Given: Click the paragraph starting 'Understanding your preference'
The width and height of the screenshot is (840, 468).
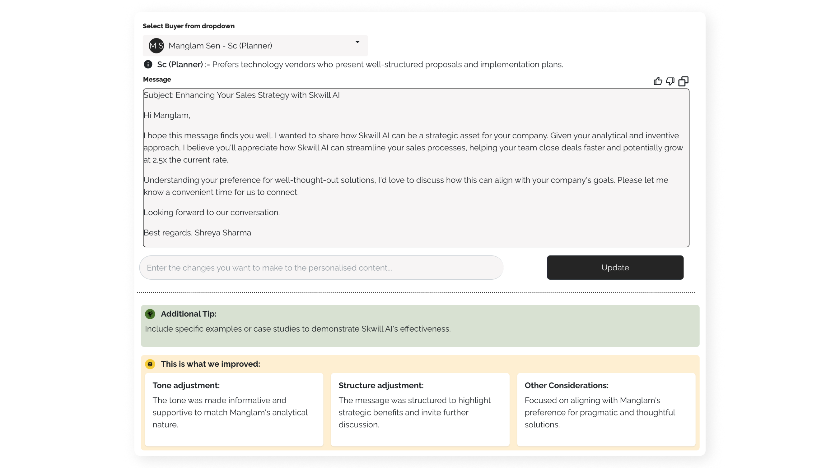Looking at the screenshot, I should tap(406, 186).
